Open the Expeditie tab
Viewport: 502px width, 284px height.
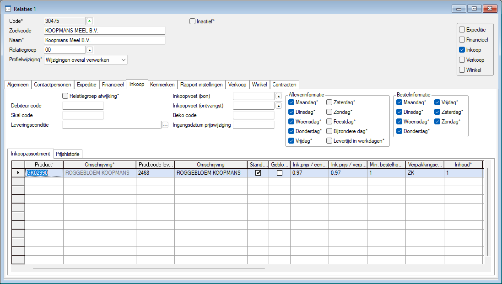pyautogui.click(x=86, y=85)
